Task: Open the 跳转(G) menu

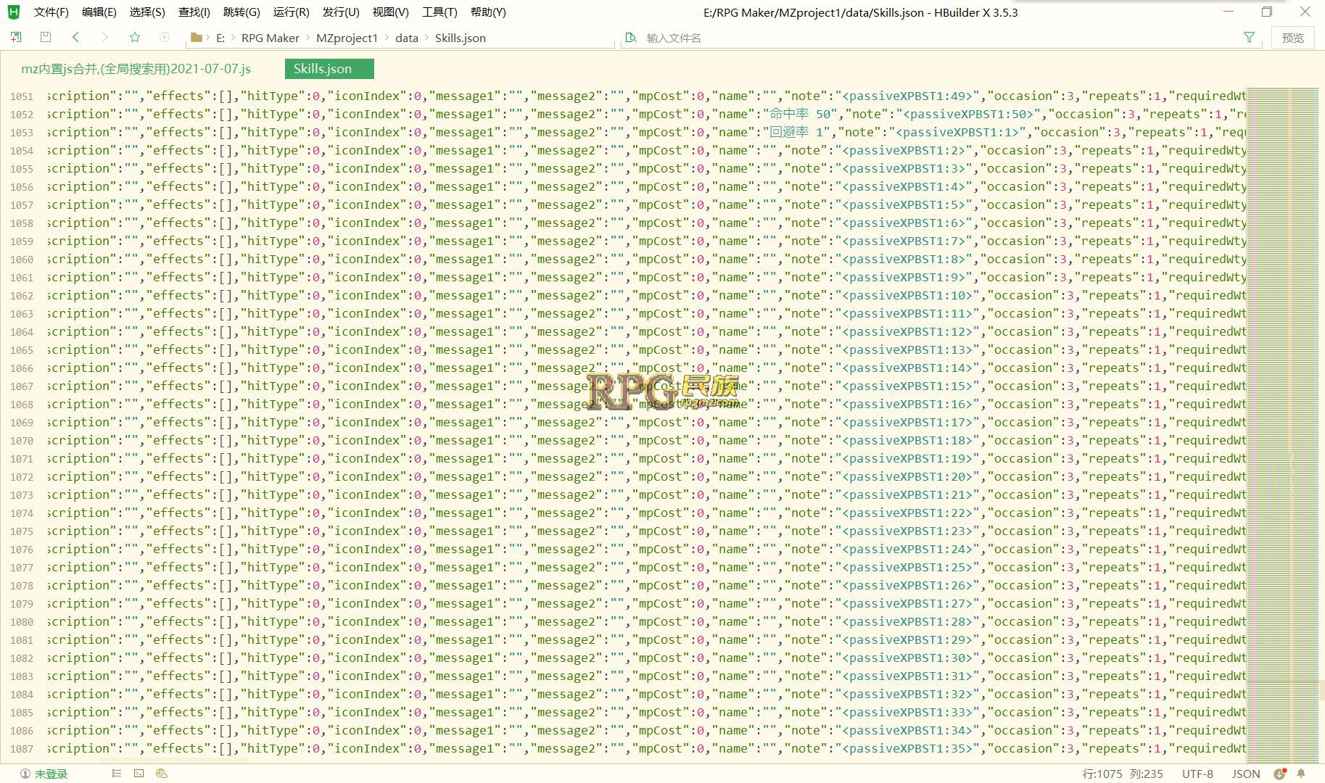Action: [x=242, y=12]
